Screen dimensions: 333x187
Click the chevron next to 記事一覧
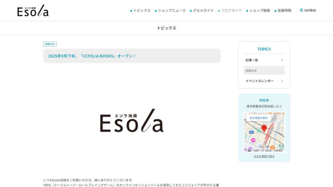[282, 60]
